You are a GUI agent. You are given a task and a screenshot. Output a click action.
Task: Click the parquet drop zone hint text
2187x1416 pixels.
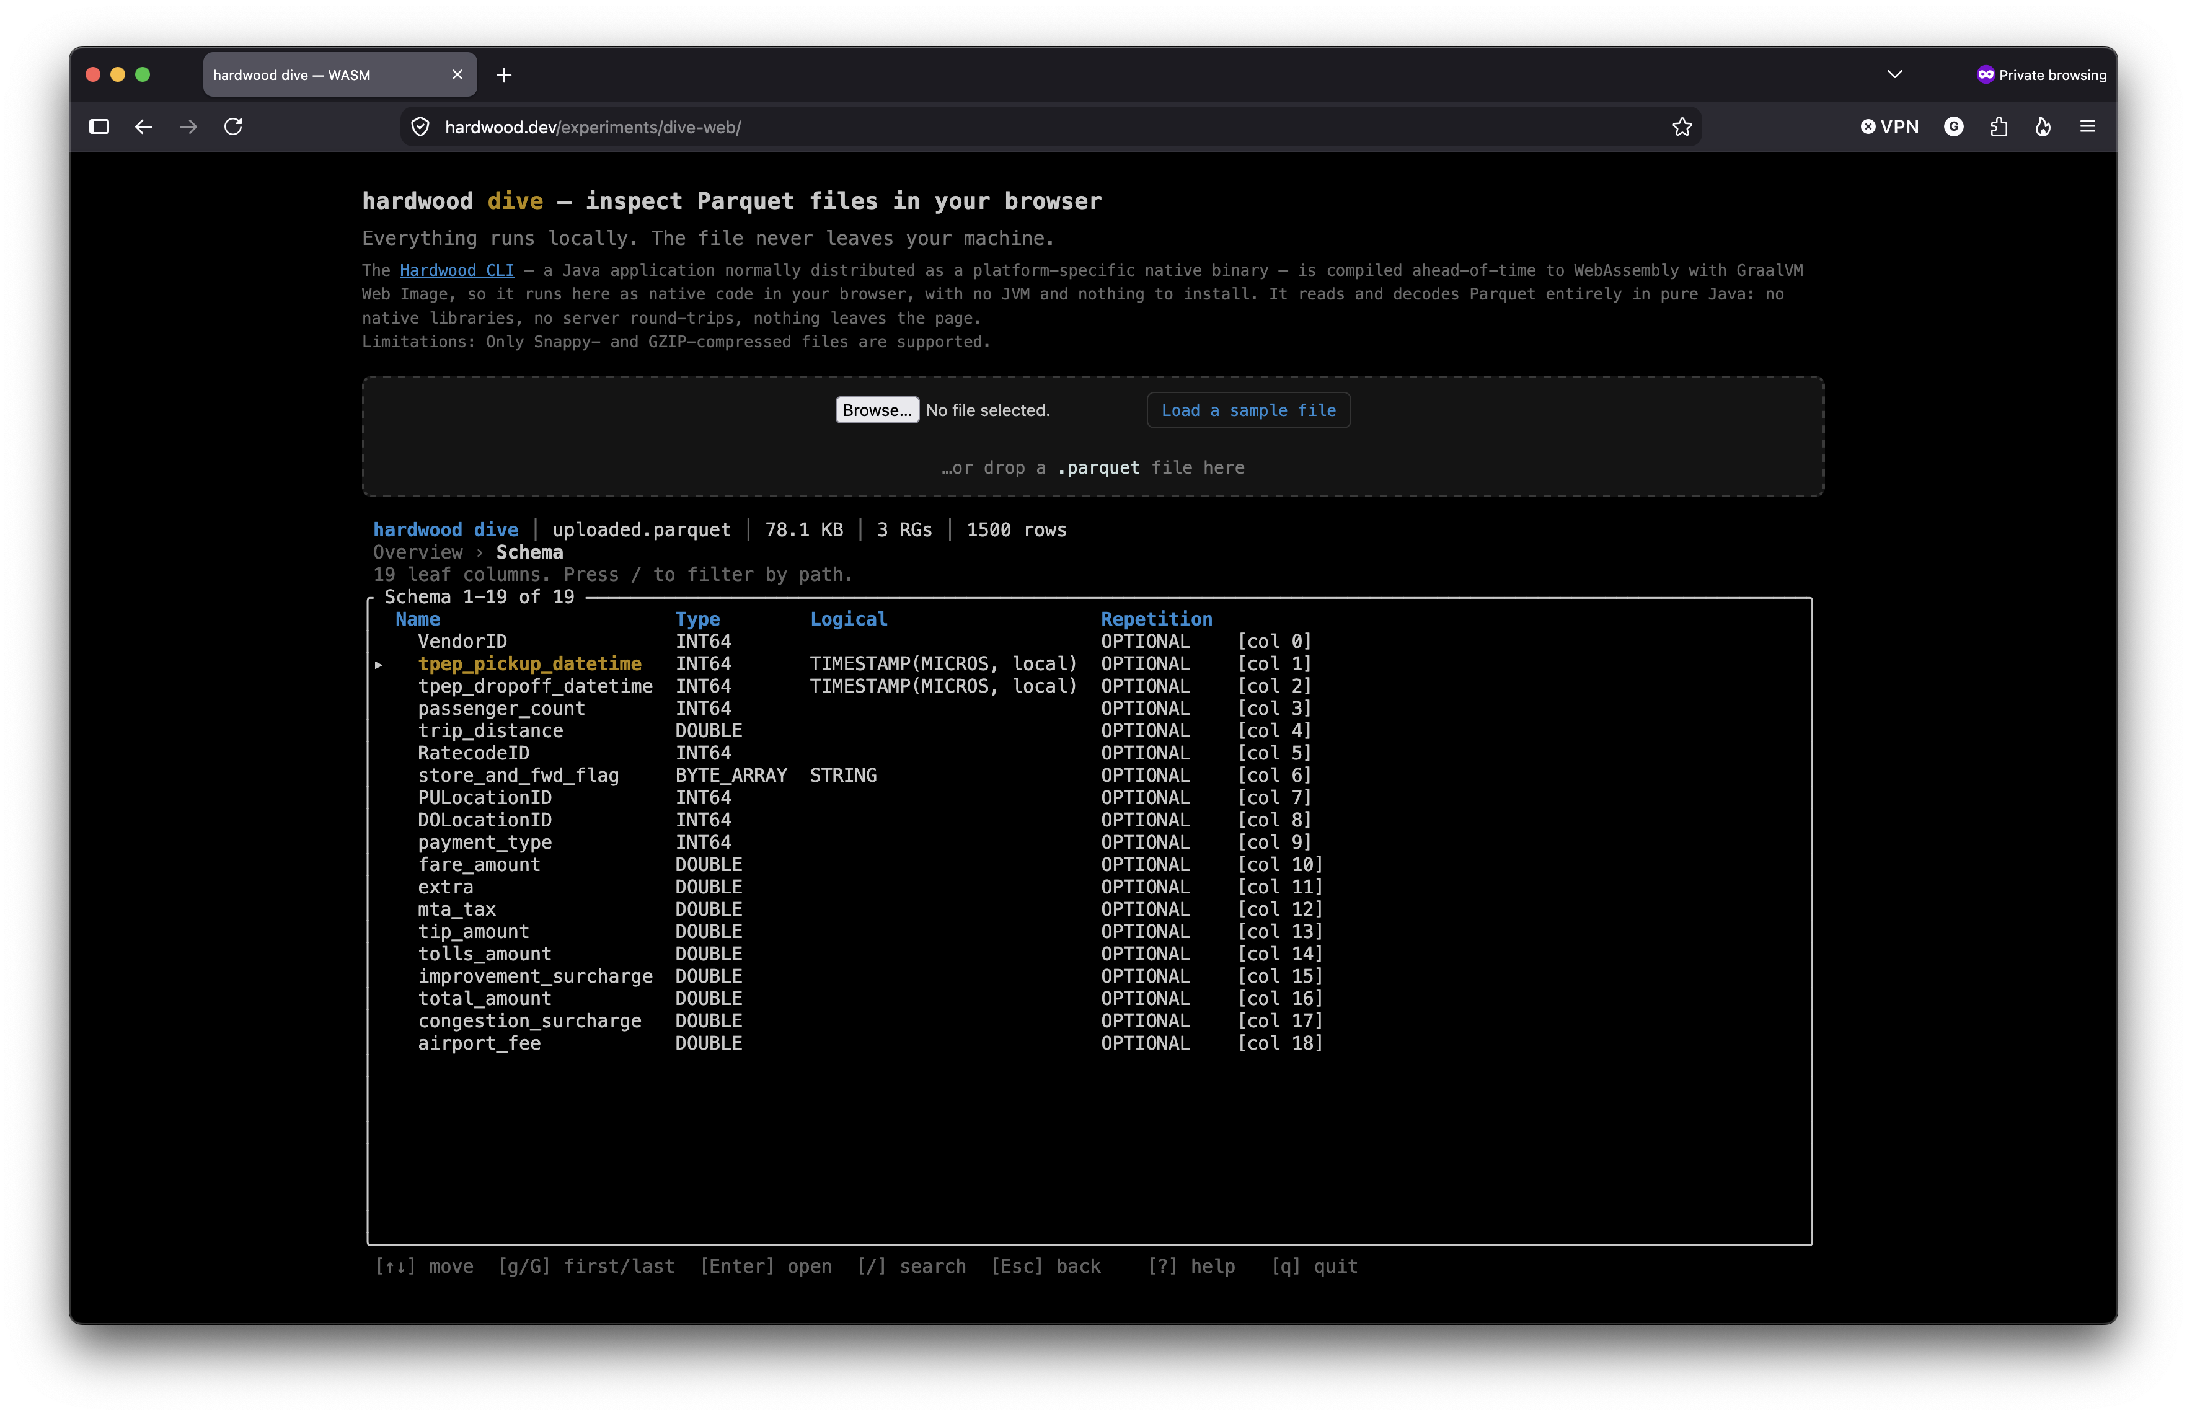coord(1093,467)
